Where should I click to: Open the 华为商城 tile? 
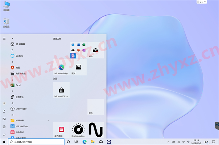[61, 130]
